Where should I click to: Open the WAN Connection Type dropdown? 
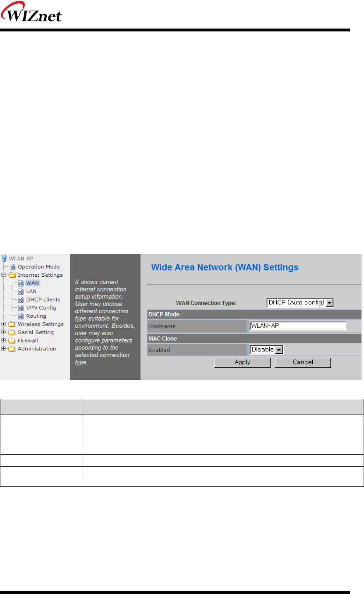pos(300,303)
